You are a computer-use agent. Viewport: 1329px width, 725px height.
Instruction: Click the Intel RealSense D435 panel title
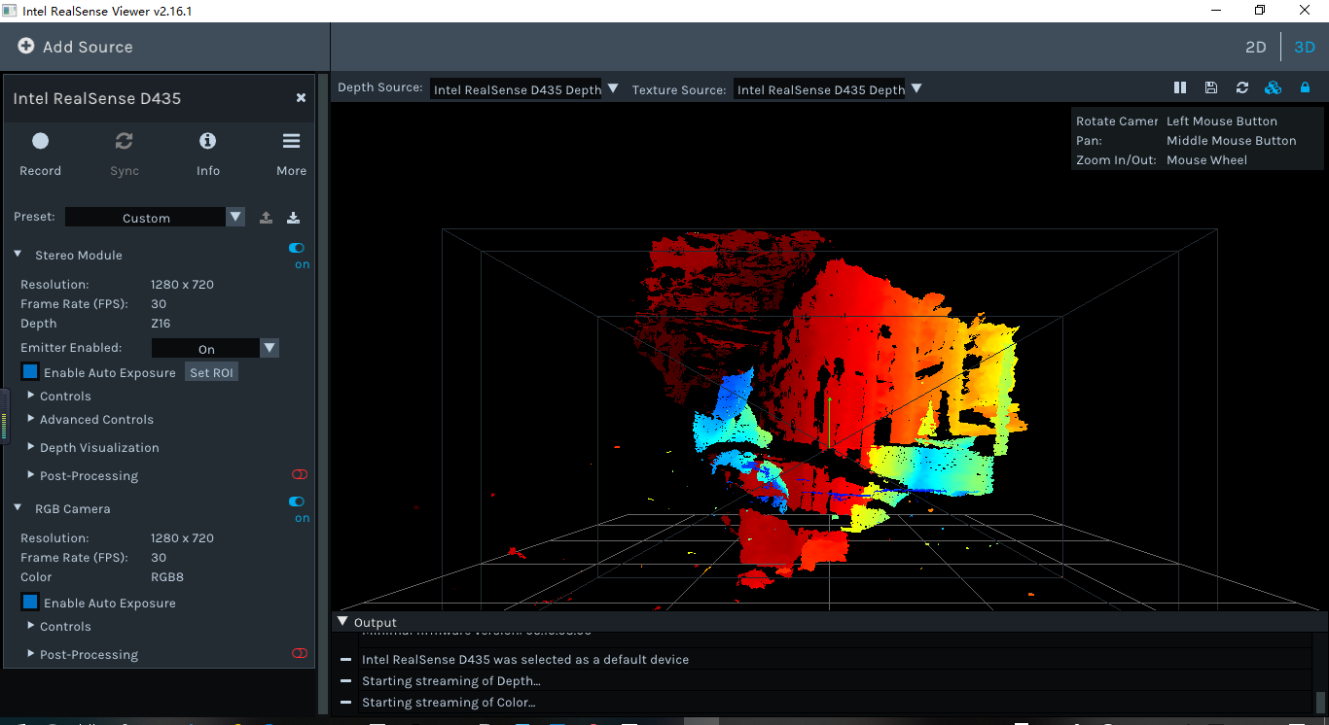coord(97,98)
